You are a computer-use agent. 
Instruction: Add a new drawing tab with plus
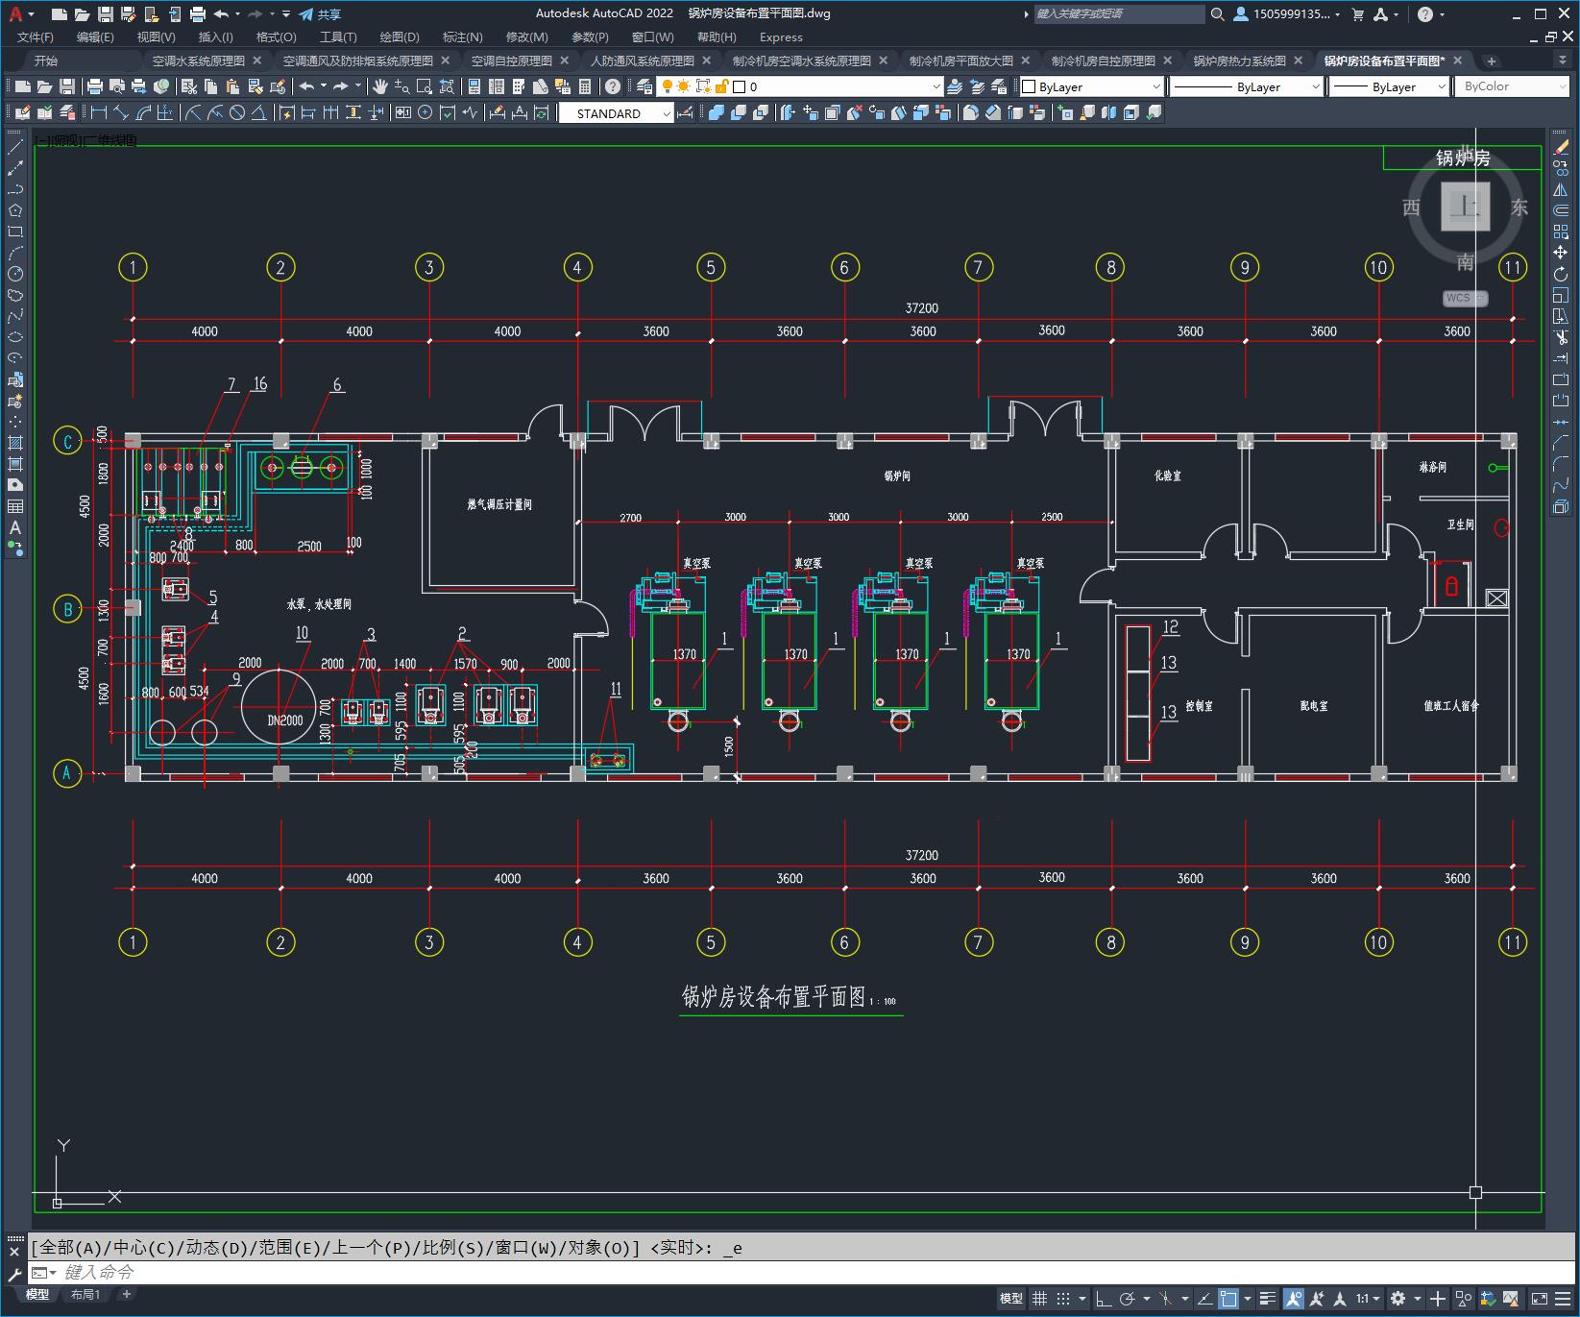(x=1491, y=61)
